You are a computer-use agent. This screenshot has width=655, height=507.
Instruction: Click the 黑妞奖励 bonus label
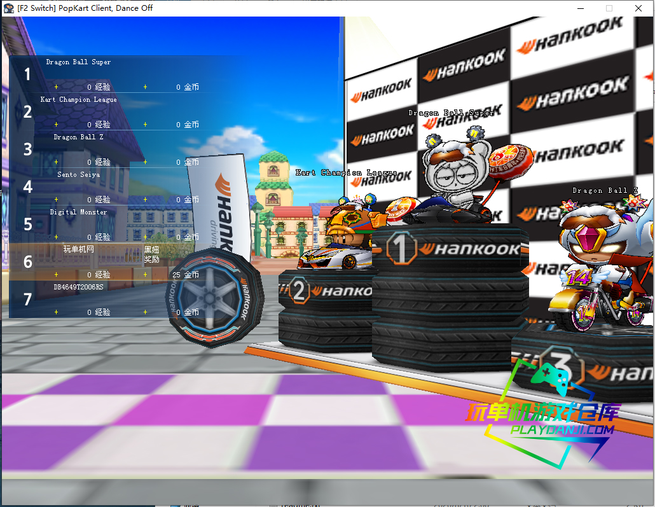coord(151,254)
